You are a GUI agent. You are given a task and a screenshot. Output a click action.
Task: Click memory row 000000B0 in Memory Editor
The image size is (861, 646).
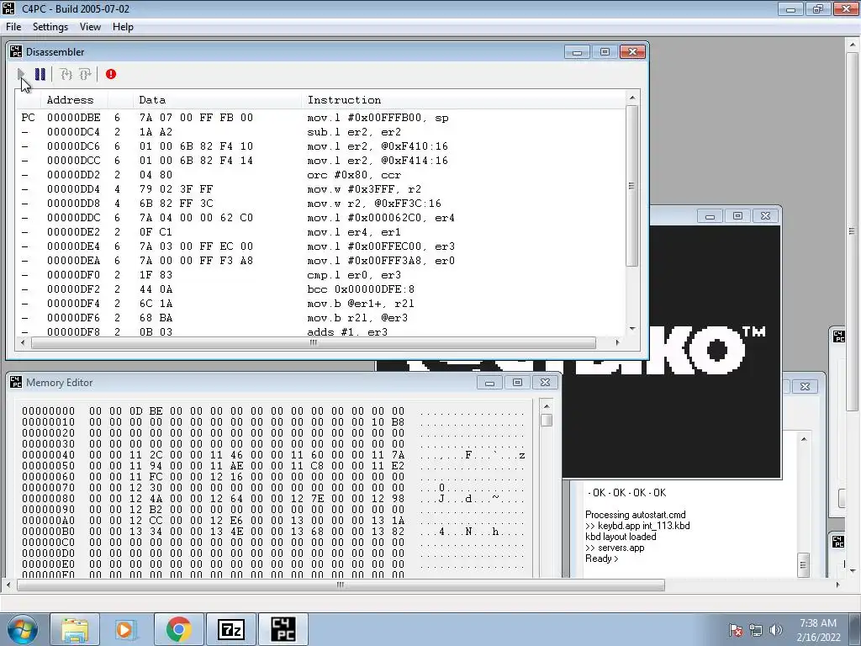point(273,532)
